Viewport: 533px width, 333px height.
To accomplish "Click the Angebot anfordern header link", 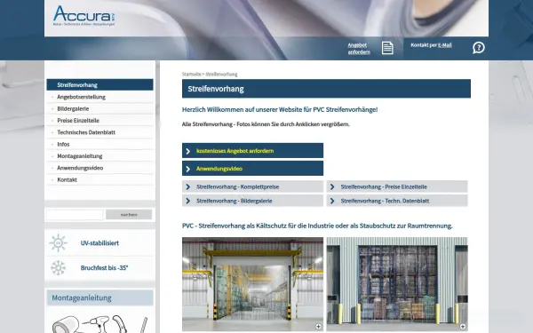I will pos(359,49).
